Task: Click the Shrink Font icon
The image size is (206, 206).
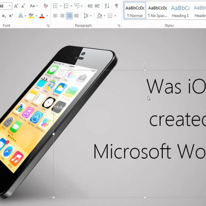Action: (23, 6)
